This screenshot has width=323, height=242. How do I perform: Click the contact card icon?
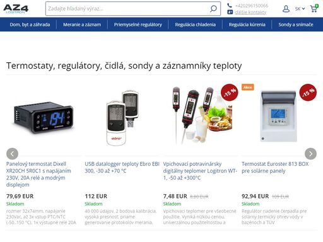coord(230,12)
